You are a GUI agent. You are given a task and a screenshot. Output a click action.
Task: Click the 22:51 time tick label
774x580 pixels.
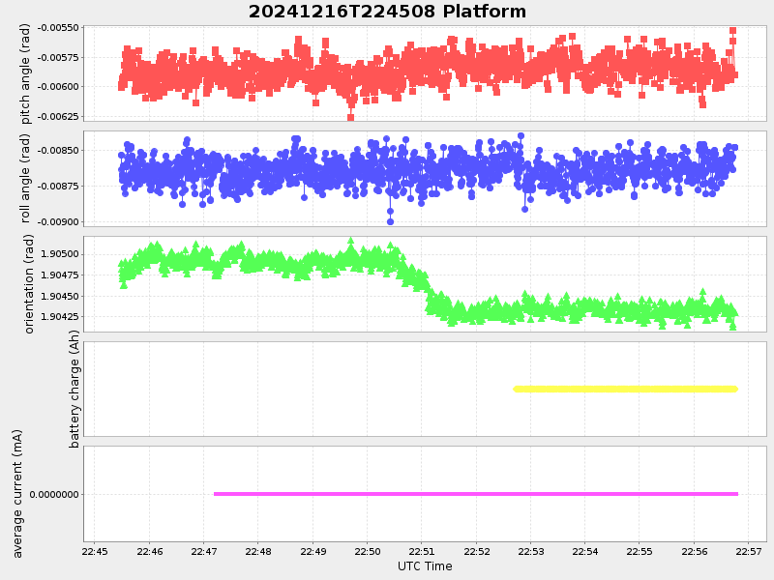tap(422, 551)
